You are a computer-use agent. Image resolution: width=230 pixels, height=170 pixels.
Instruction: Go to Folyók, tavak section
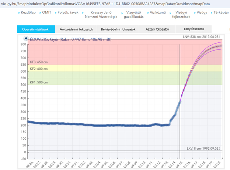pos(68,13)
